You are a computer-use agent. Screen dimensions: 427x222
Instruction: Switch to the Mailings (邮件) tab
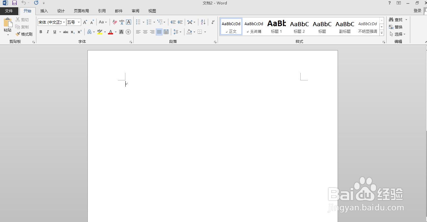coord(119,11)
